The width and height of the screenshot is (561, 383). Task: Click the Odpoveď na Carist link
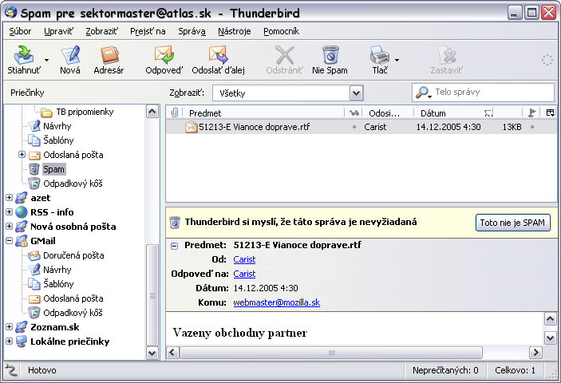[x=244, y=274]
